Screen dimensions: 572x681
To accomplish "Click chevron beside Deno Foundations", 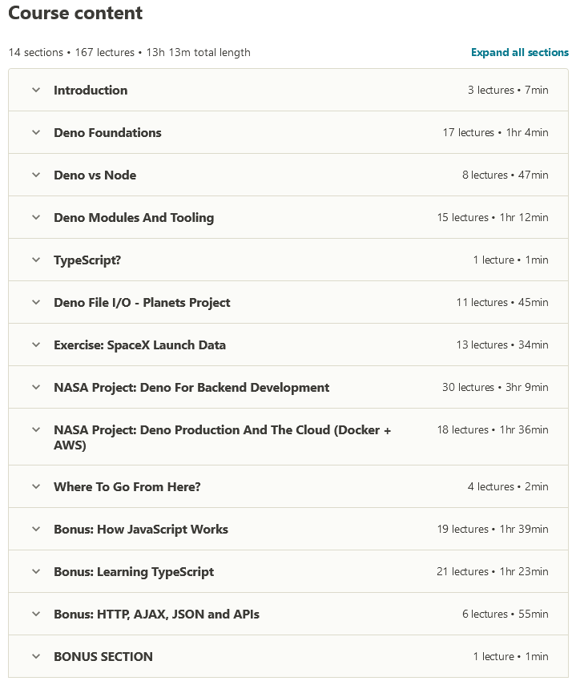I will (x=36, y=133).
